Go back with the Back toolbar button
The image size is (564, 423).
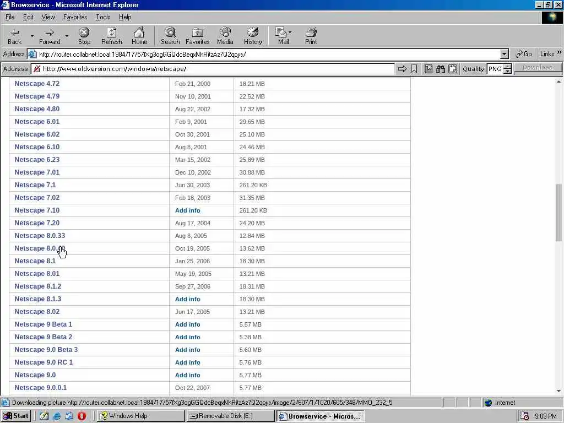coord(15,36)
